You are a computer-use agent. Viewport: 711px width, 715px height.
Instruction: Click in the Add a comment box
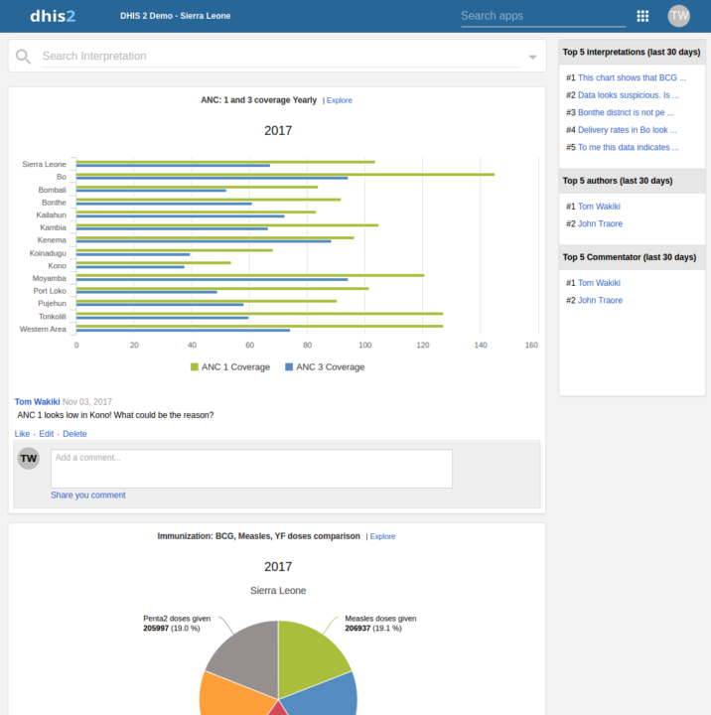pyautogui.click(x=252, y=469)
